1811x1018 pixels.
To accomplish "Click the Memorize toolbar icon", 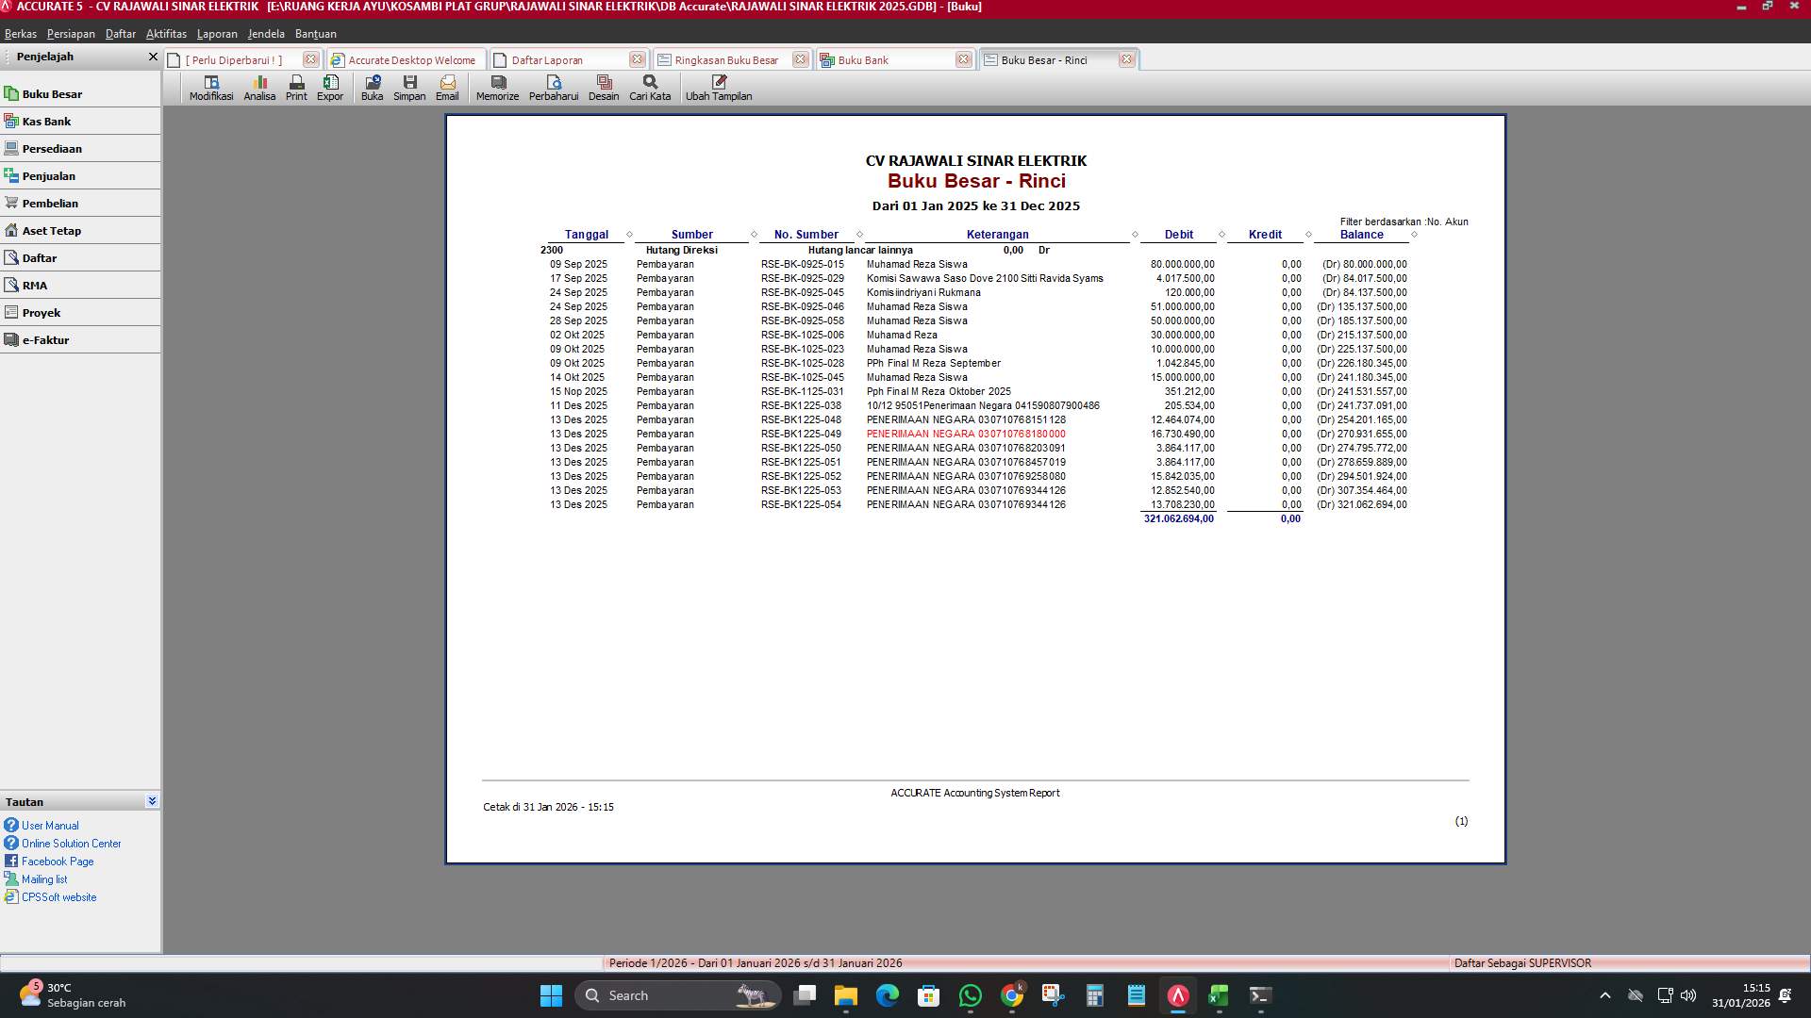I will [497, 88].
